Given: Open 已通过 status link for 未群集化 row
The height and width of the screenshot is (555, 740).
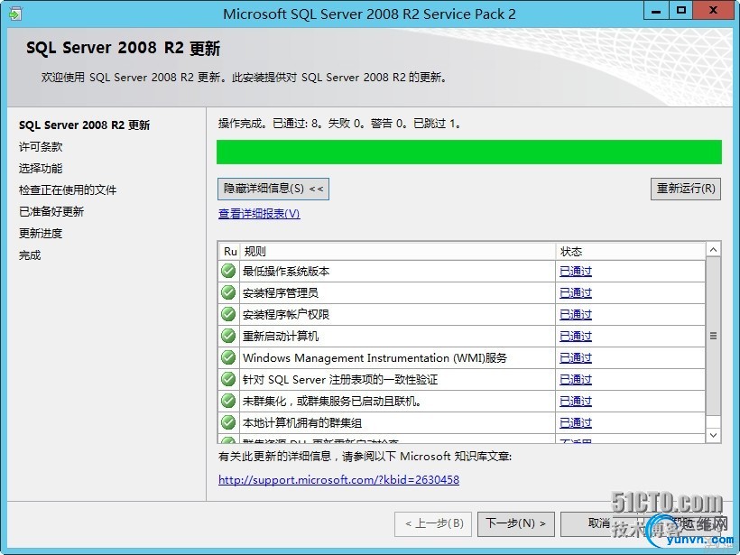Looking at the screenshot, I should (x=575, y=402).
